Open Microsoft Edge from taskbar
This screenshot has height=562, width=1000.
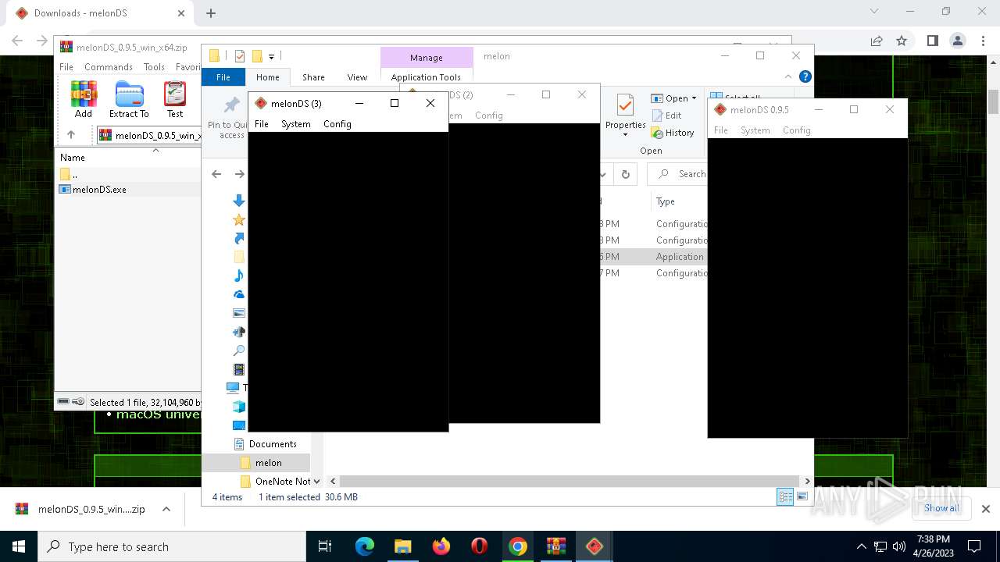tap(365, 546)
